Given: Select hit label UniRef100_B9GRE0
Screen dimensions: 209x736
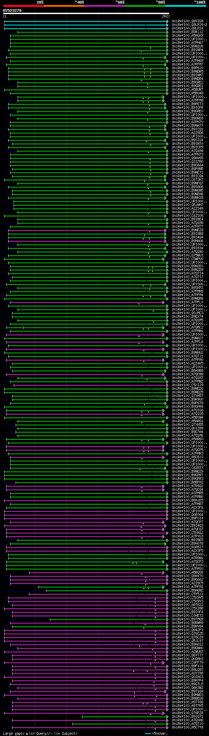Looking at the screenshot, I should click(x=187, y=111).
